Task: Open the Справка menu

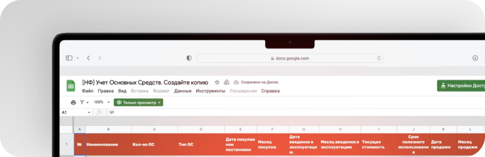Action: pos(270,91)
